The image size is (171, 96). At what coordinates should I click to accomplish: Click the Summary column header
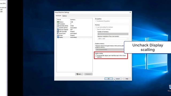point(73,19)
